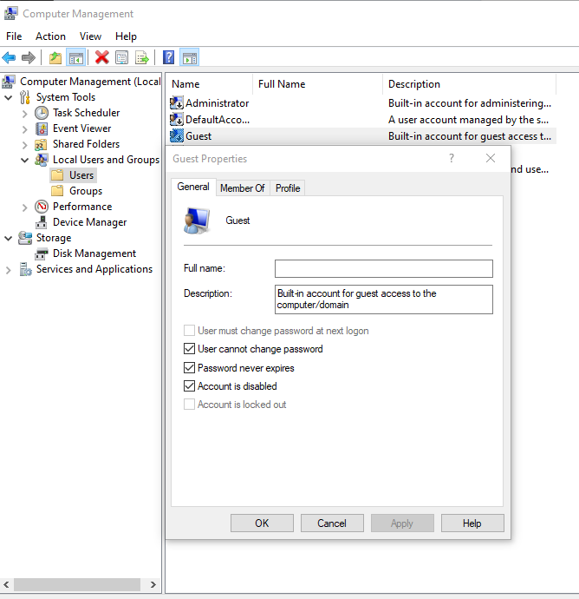This screenshot has width=579, height=599.
Task: Open the Properties toolbar icon
Action: [x=121, y=57]
